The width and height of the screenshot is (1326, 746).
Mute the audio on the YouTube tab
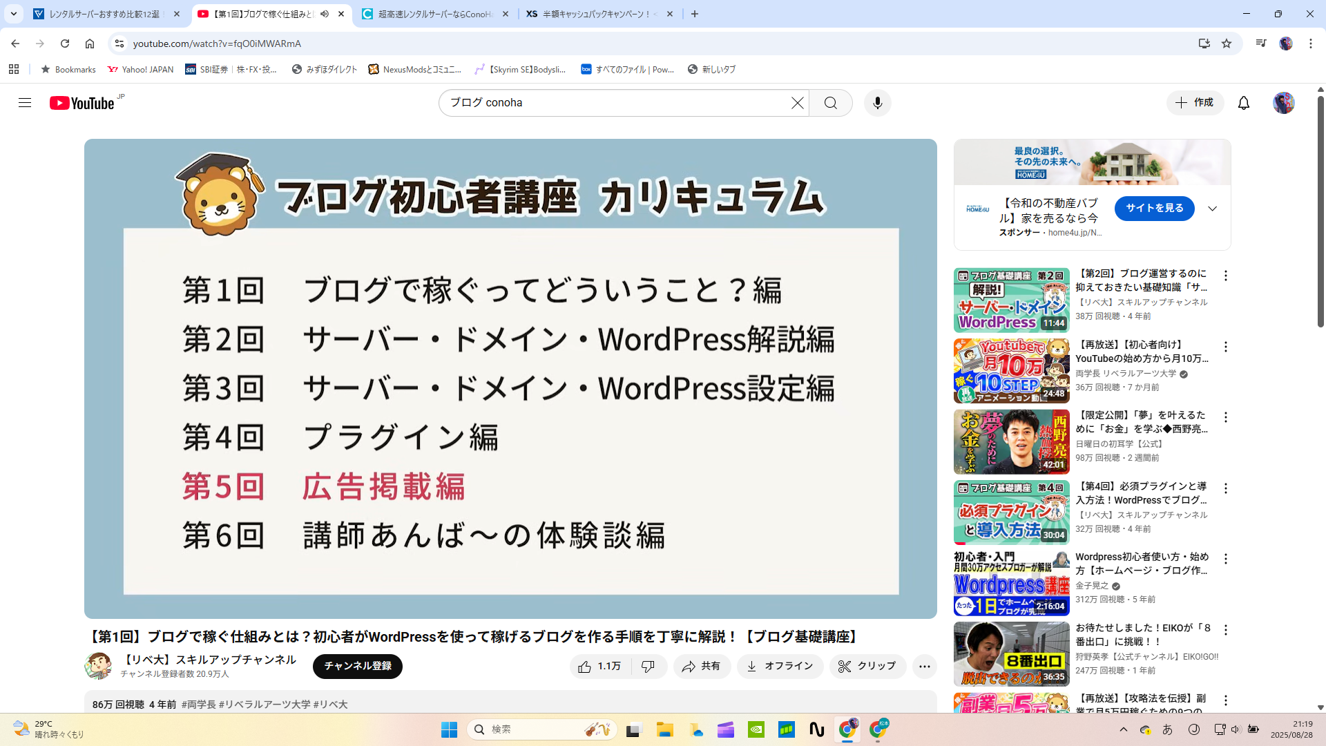coord(325,14)
